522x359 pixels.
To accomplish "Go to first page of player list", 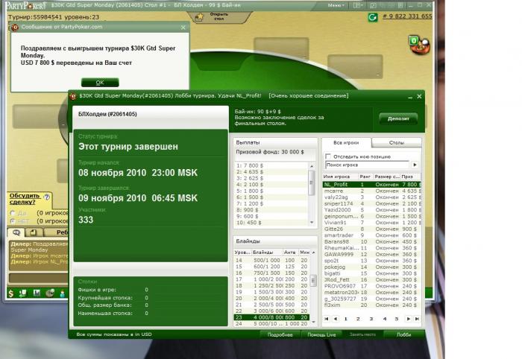I will tap(327, 319).
